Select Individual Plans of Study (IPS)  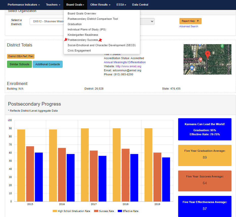[x=87, y=29]
